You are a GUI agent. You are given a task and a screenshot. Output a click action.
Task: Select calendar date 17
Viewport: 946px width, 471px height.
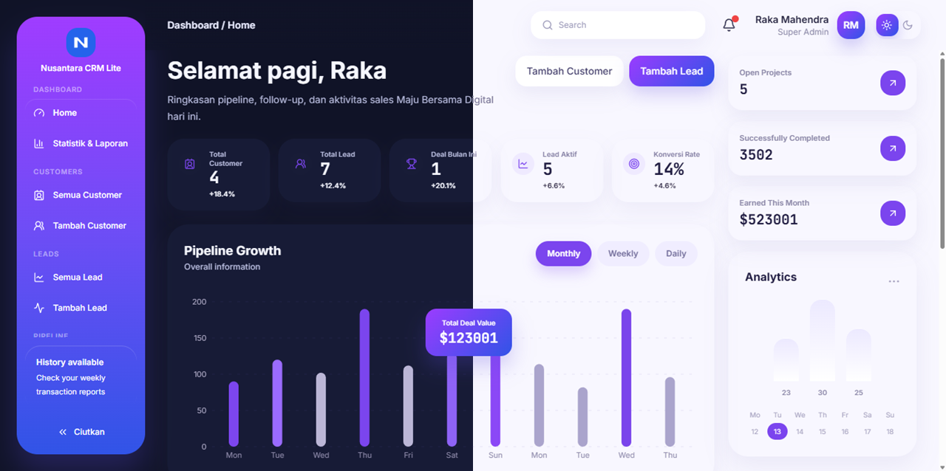coord(868,431)
